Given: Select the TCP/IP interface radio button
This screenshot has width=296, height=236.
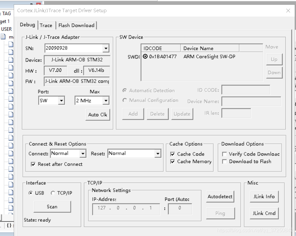Looking at the screenshot, I should point(53,193).
